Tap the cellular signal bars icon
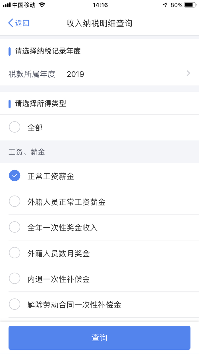The image size is (199, 354). (x=7, y=5)
